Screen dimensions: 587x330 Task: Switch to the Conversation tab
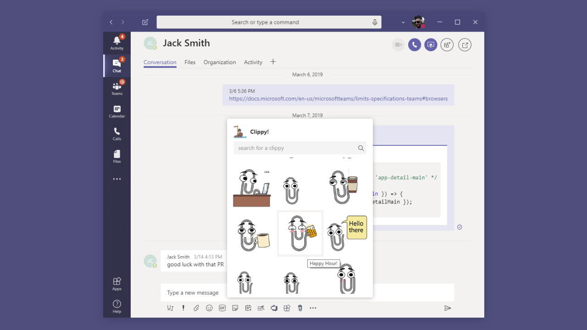pyautogui.click(x=160, y=62)
